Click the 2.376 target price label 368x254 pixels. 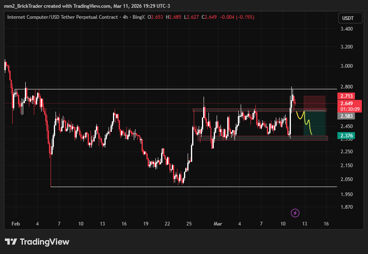(x=346, y=135)
